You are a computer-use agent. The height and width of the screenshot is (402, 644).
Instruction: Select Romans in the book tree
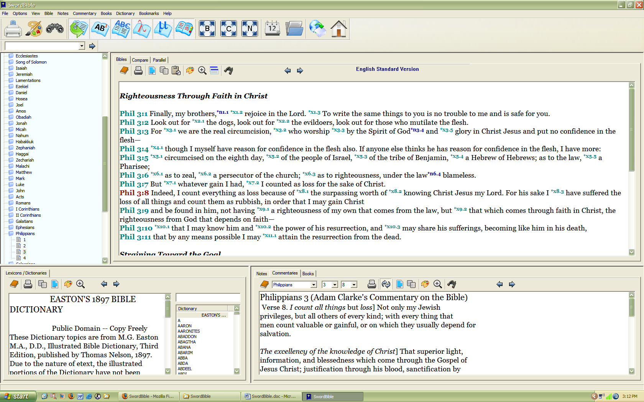[23, 203]
